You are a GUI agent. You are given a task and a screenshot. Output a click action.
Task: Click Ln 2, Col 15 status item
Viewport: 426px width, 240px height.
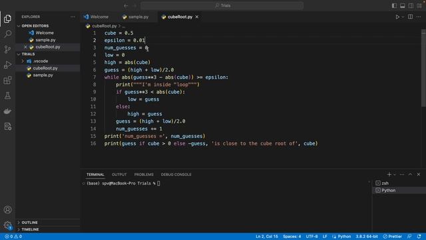266,237
